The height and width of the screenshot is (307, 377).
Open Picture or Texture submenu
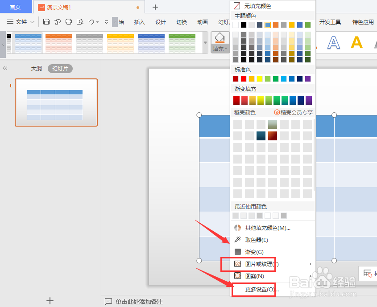273,264
